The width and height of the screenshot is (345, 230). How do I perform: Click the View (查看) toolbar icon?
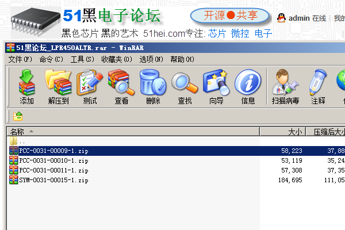121,82
